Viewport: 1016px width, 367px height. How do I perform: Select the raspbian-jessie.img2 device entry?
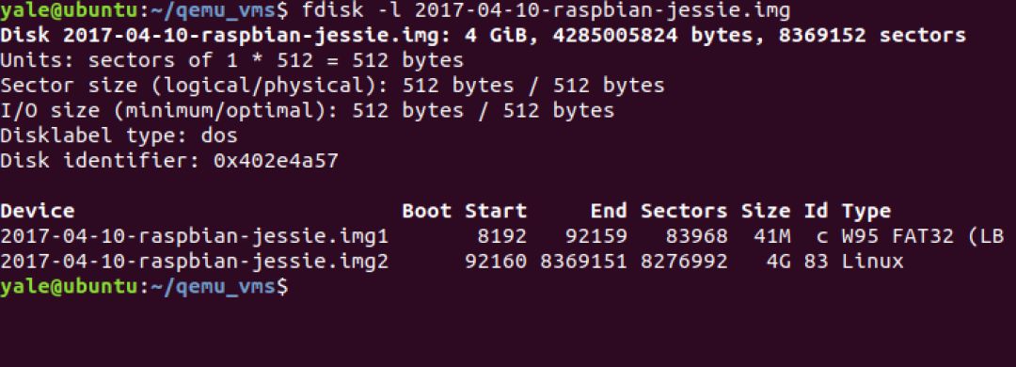click(195, 262)
